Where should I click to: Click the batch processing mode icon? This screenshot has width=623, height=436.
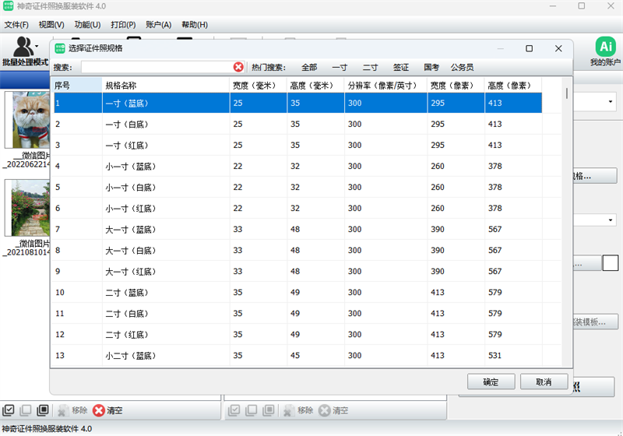pyautogui.click(x=25, y=45)
